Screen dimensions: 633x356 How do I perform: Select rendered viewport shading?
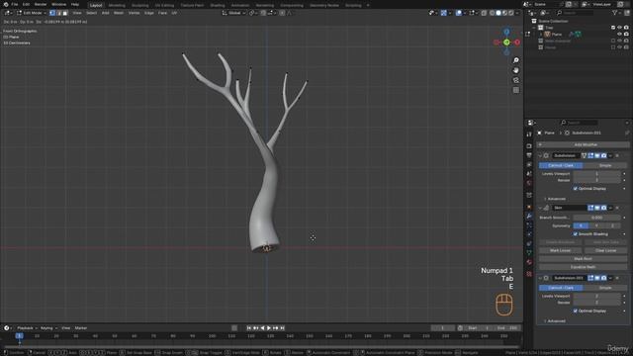tap(511, 13)
